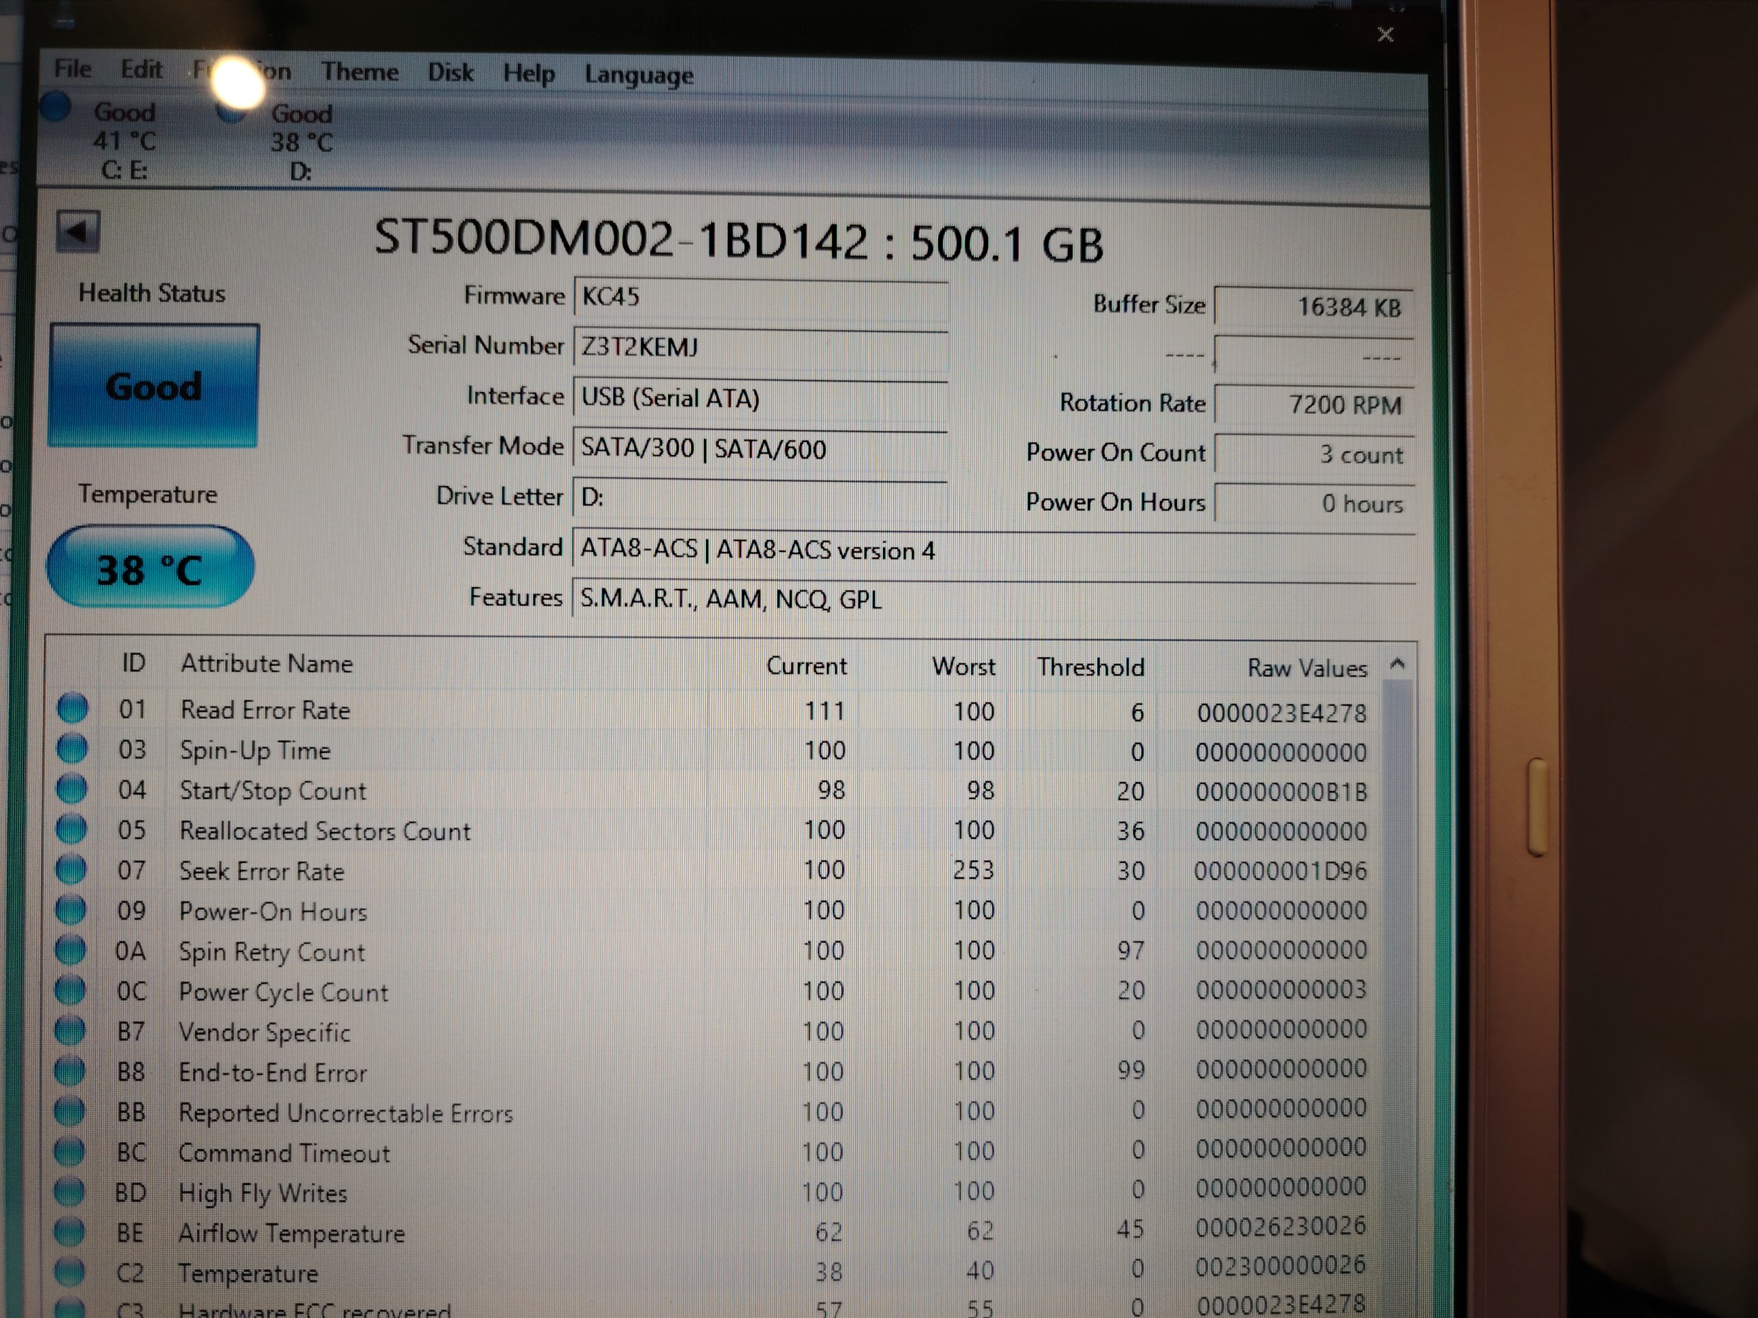1758x1318 pixels.
Task: Click status circle for Airflow Temperature
Action: coord(69,1232)
